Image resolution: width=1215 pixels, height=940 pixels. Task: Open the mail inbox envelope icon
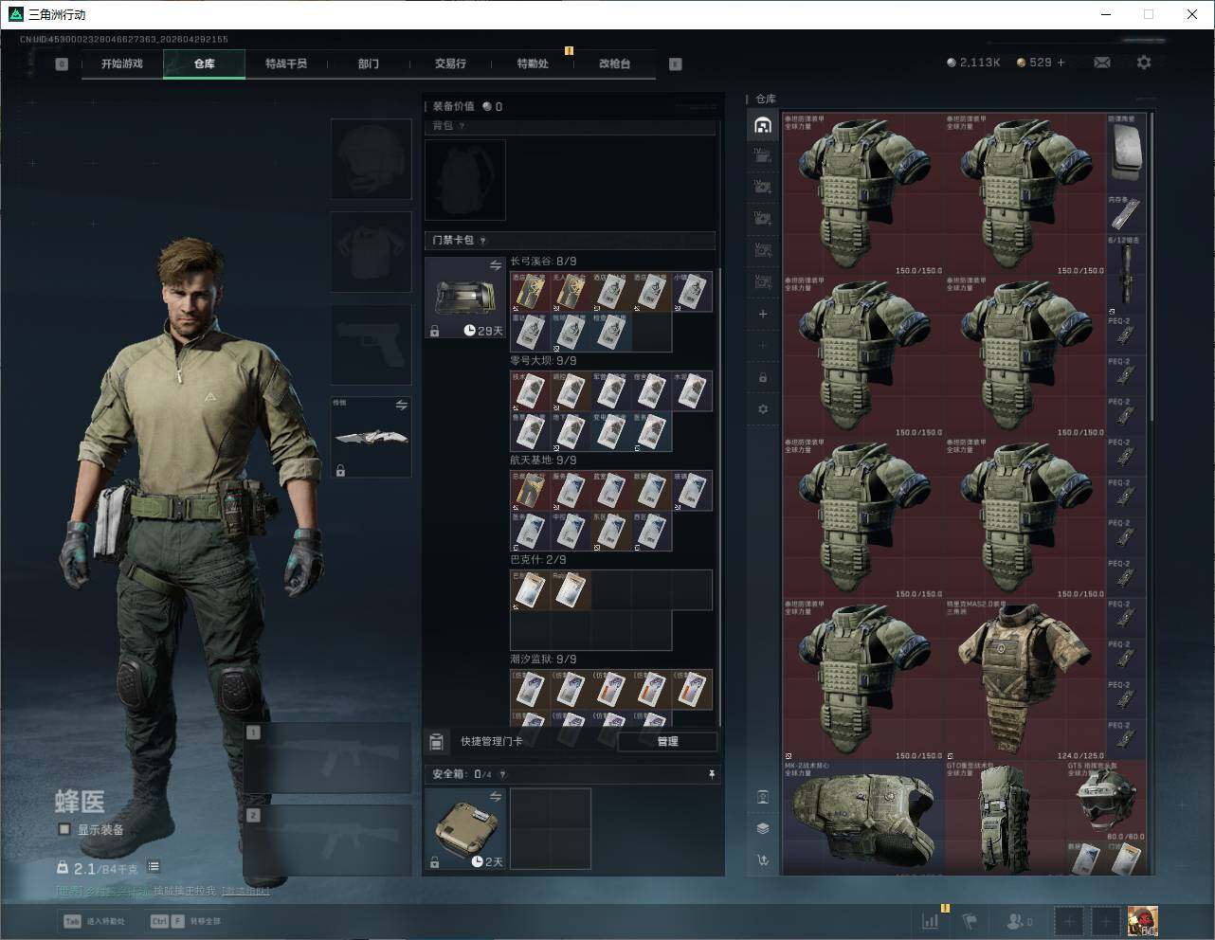(1102, 63)
